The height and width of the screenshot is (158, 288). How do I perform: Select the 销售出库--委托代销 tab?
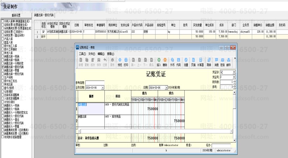[x=44, y=15]
